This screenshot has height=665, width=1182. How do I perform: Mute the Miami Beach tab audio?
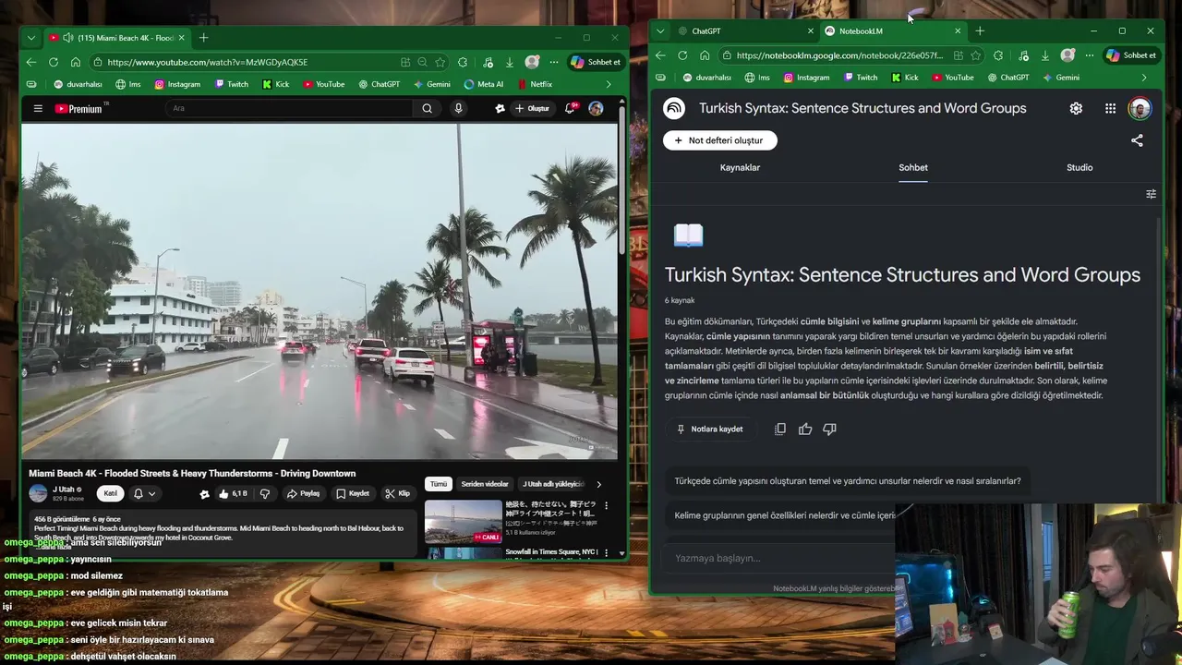click(68, 38)
